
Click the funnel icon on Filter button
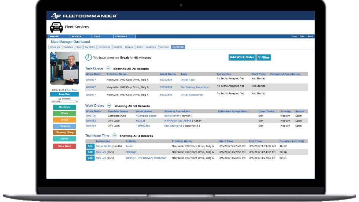[259, 57]
